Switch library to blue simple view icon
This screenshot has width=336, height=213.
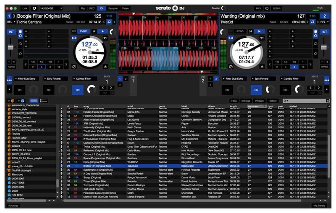(x=34, y=101)
